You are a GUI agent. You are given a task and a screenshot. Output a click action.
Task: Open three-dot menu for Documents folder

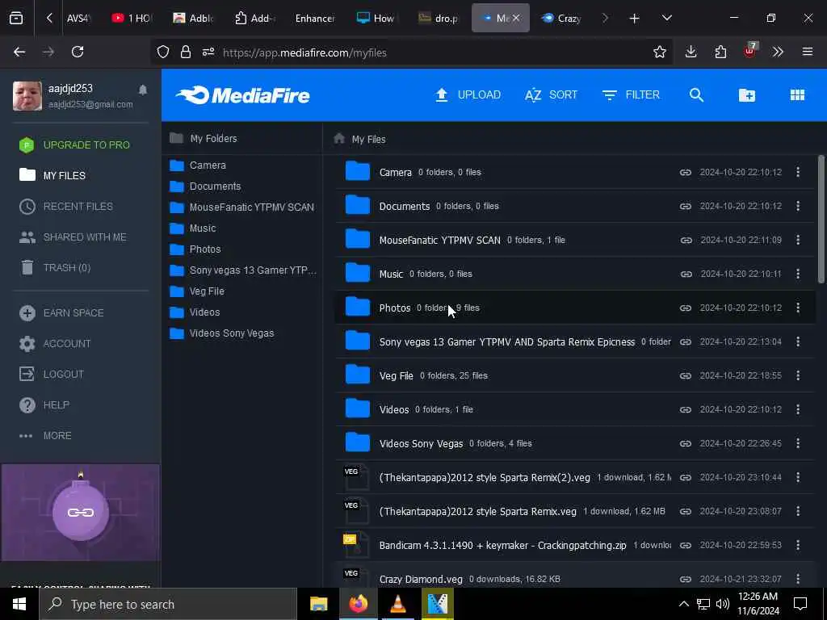pyautogui.click(x=797, y=206)
